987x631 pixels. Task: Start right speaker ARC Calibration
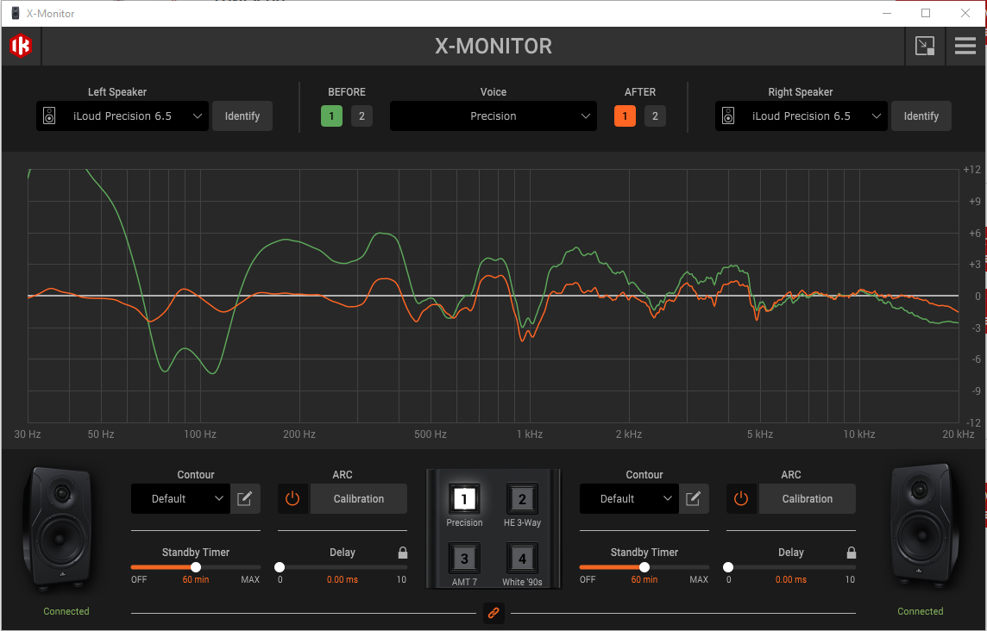pyautogui.click(x=808, y=499)
